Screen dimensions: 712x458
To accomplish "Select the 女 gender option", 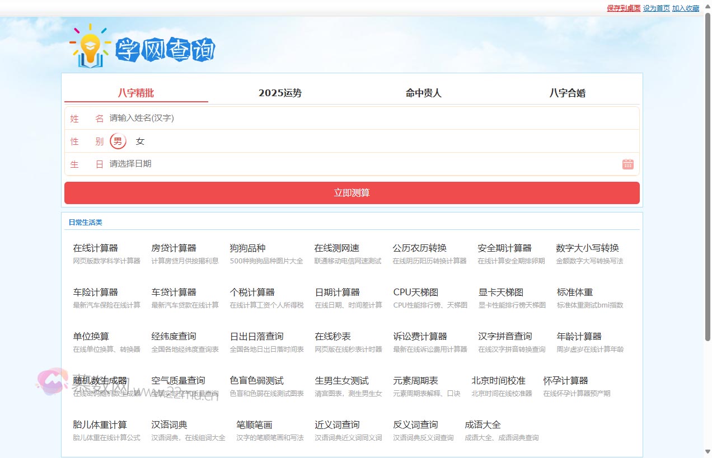I will click(140, 141).
